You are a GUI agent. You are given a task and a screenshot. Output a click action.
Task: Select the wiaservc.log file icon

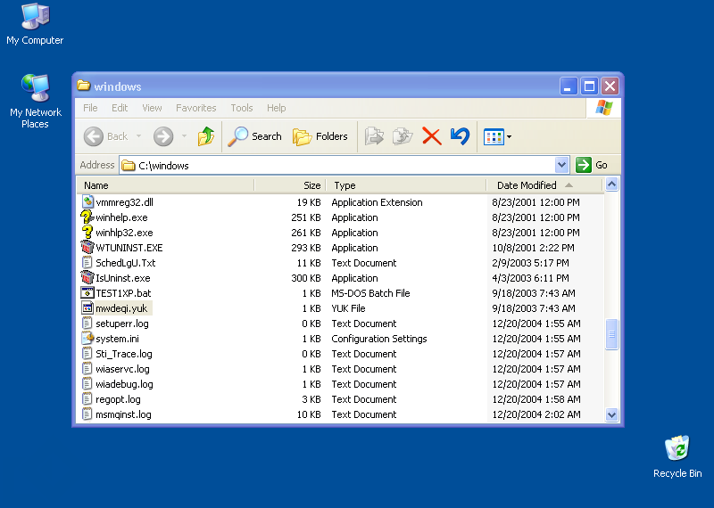[x=87, y=369]
